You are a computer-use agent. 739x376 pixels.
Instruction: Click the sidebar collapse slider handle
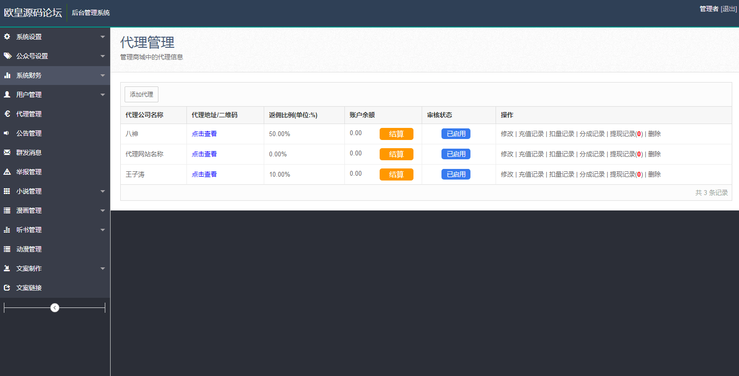click(x=55, y=307)
